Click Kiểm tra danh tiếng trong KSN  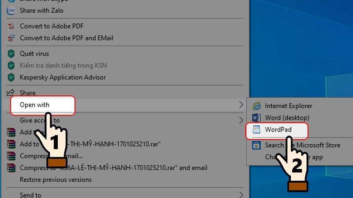point(63,66)
